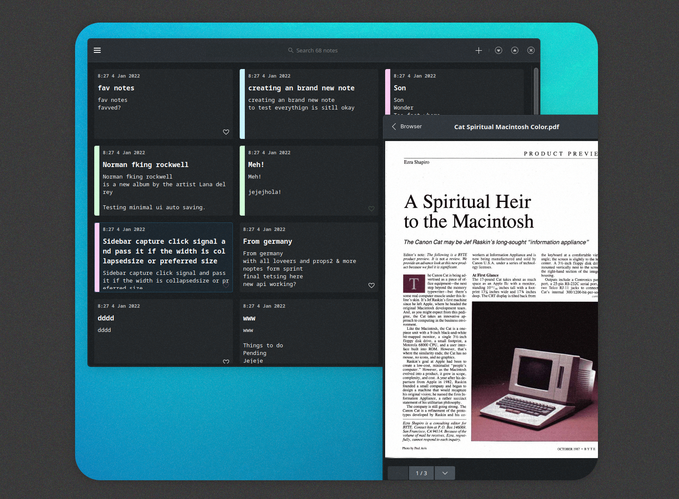Viewport: 679px width, 499px height.
Task: Click 'Testing minimal ui auto saving.' text
Action: 154,208
